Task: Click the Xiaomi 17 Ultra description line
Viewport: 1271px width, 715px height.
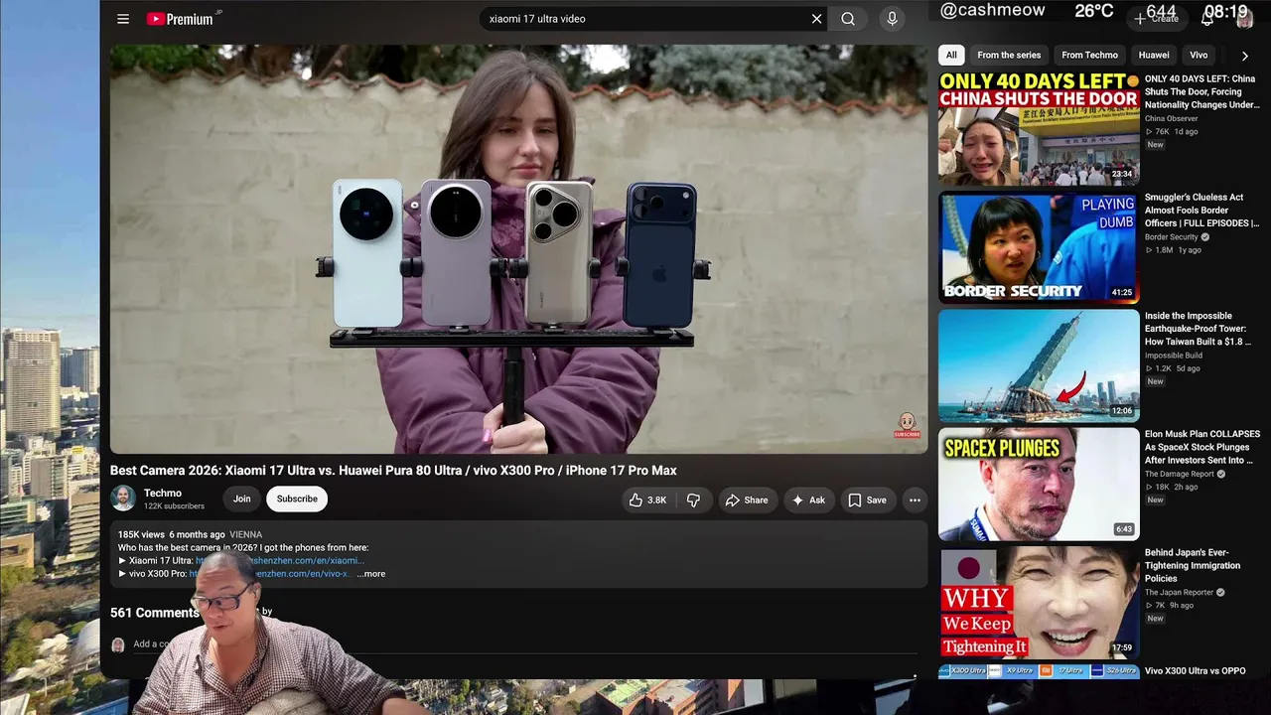Action: click(x=241, y=561)
